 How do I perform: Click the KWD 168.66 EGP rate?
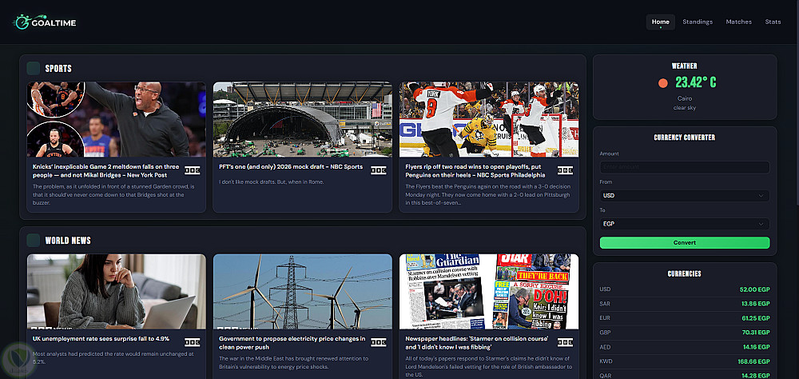tap(754, 361)
